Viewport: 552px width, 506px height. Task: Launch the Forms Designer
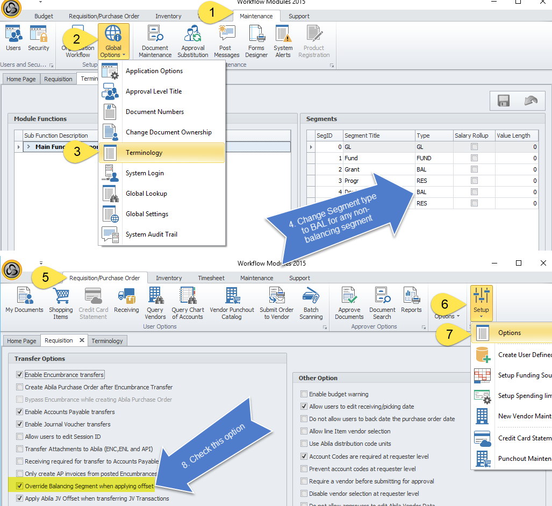click(x=256, y=41)
